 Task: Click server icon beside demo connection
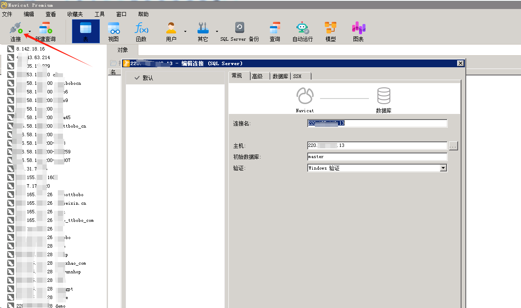(x=11, y=305)
